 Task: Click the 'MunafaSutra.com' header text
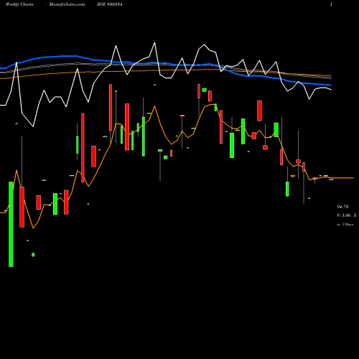click(x=67, y=4)
